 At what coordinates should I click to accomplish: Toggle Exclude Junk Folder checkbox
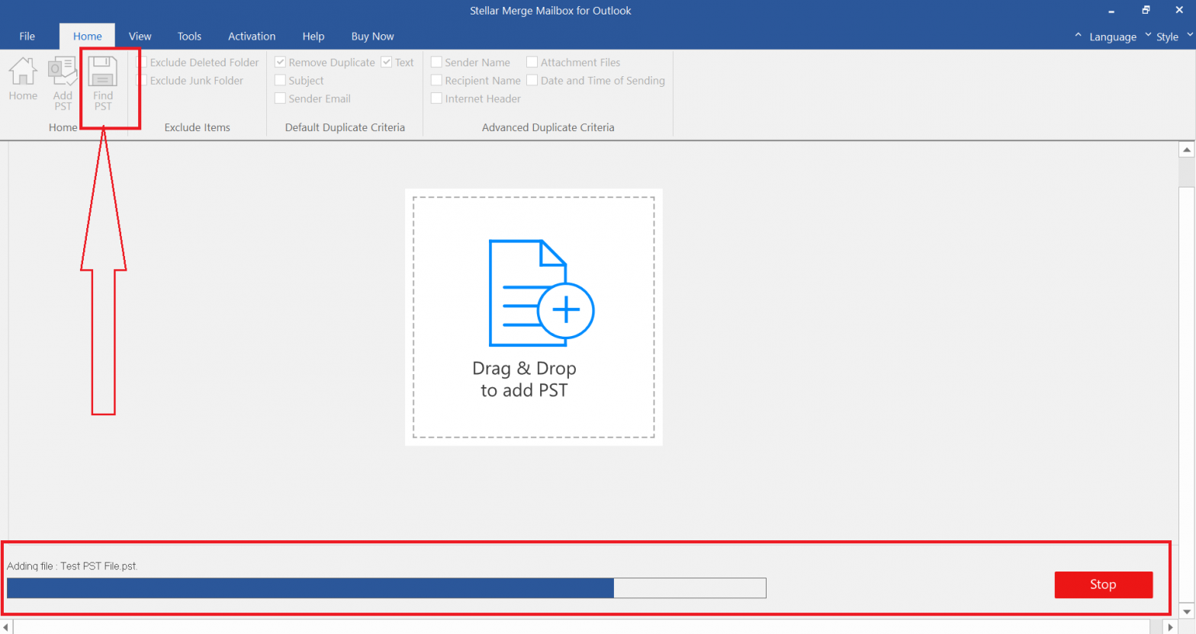click(x=142, y=80)
